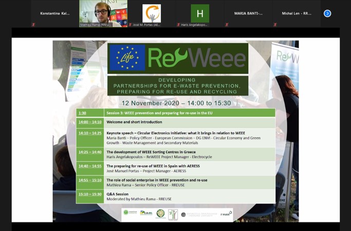
Task: Click the blue next participants arrow
Action: 327,13
